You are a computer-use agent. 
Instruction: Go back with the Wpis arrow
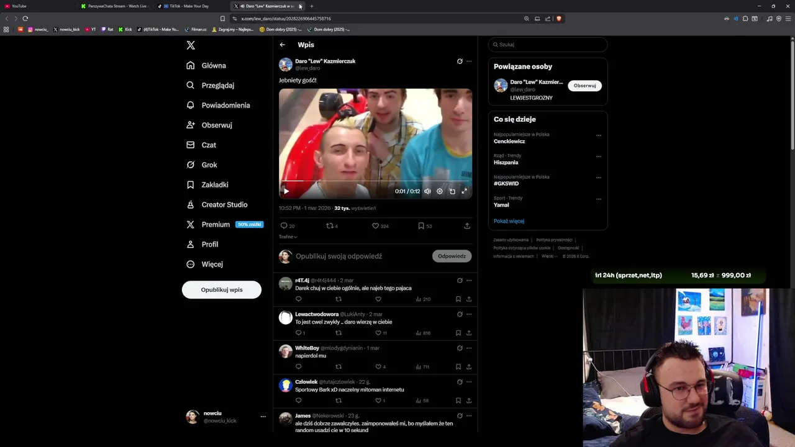click(282, 45)
